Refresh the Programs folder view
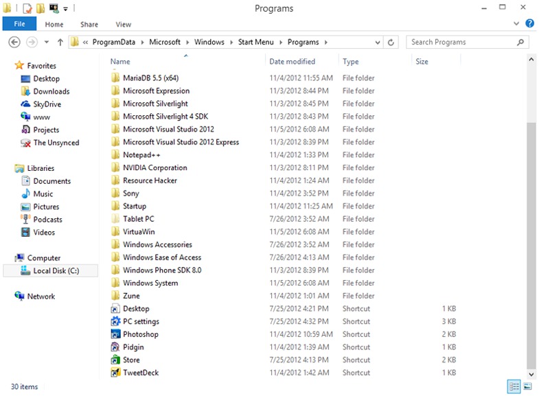The image size is (539, 396). [391, 43]
